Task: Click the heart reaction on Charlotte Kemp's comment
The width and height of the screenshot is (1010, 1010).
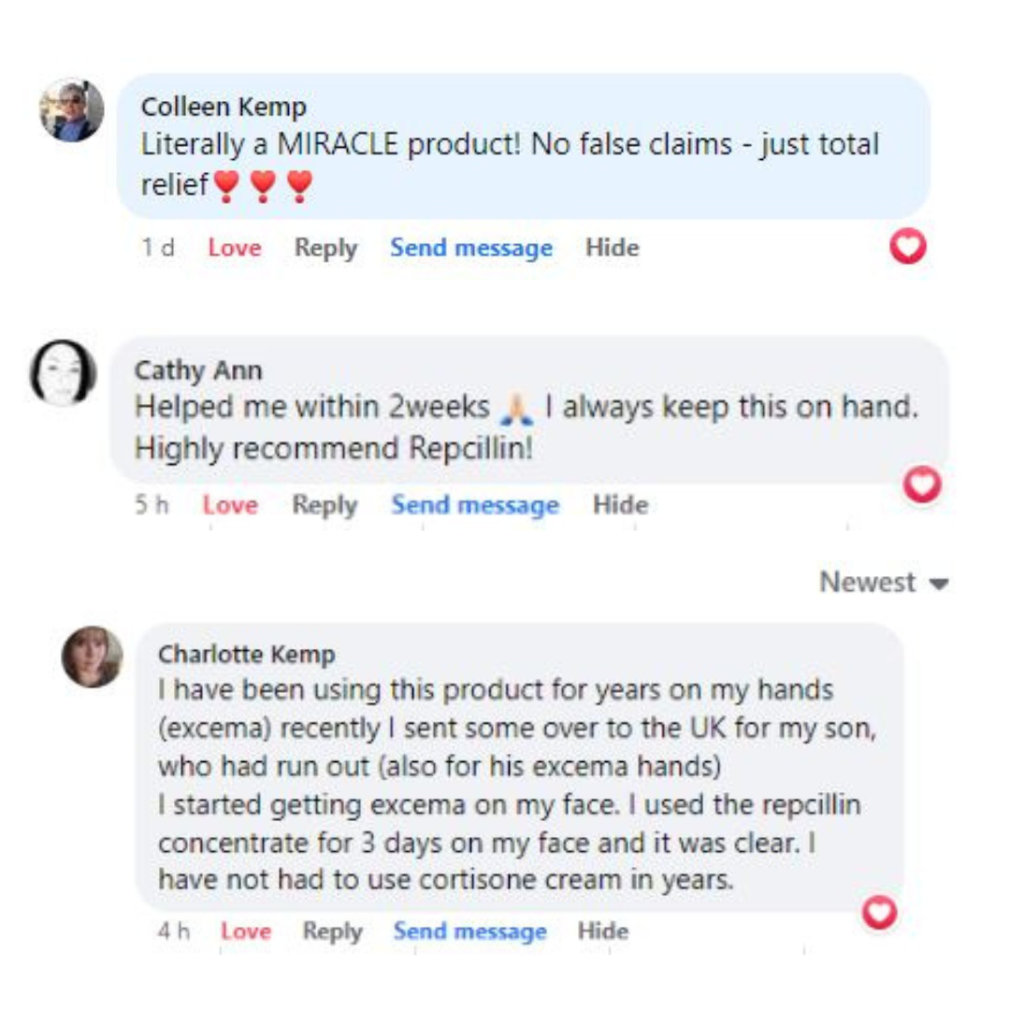Action: click(x=880, y=912)
